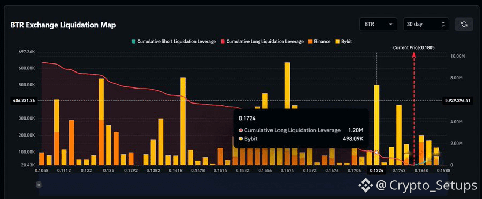Click the refresh chart icon button
Viewport: 482px width, 199px height.
point(464,24)
